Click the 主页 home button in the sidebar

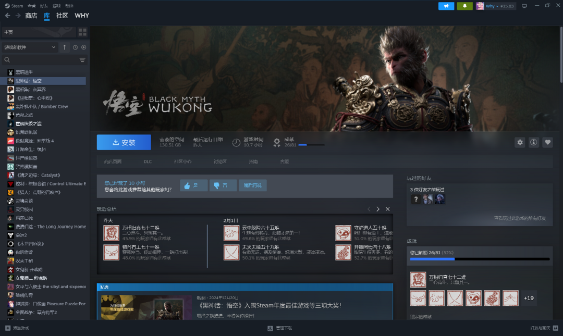[39, 32]
